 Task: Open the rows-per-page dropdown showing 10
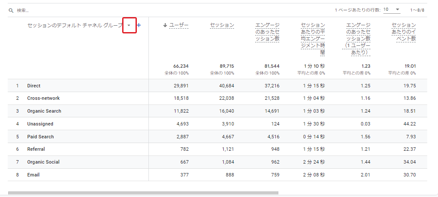[x=392, y=10]
